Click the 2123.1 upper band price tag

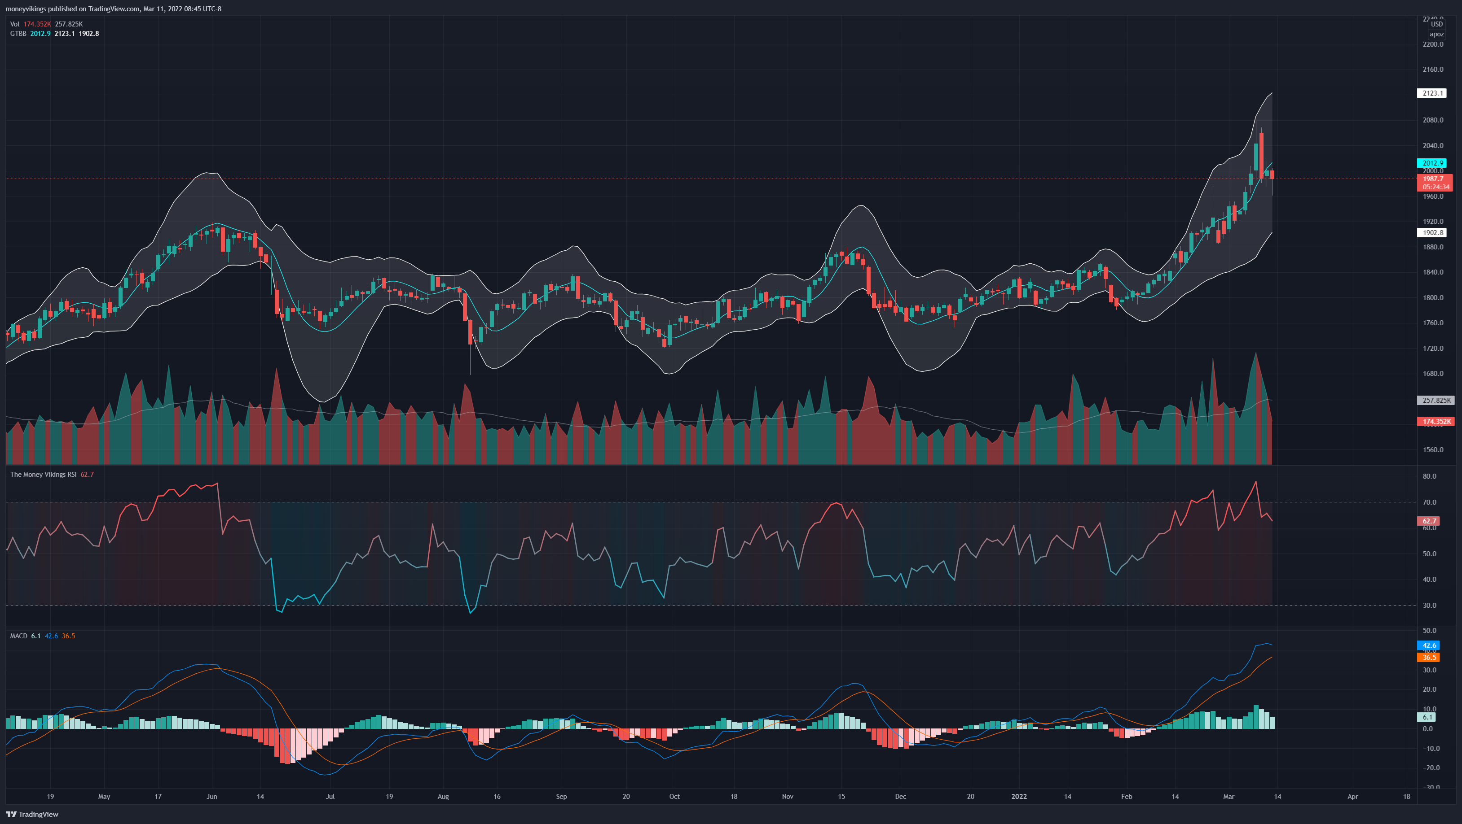pos(1432,93)
